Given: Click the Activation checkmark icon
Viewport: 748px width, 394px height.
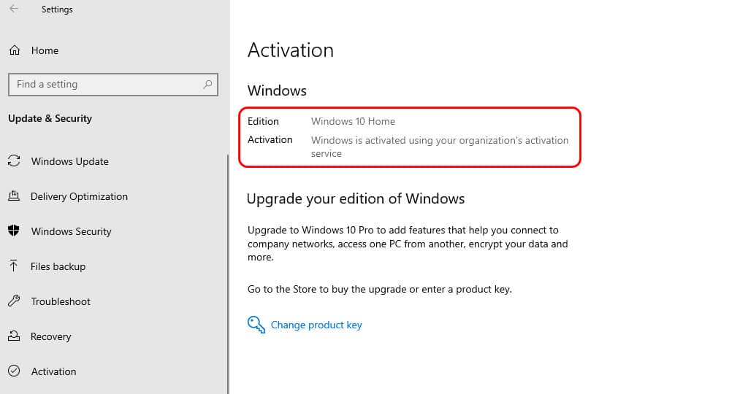Looking at the screenshot, I should pos(15,371).
